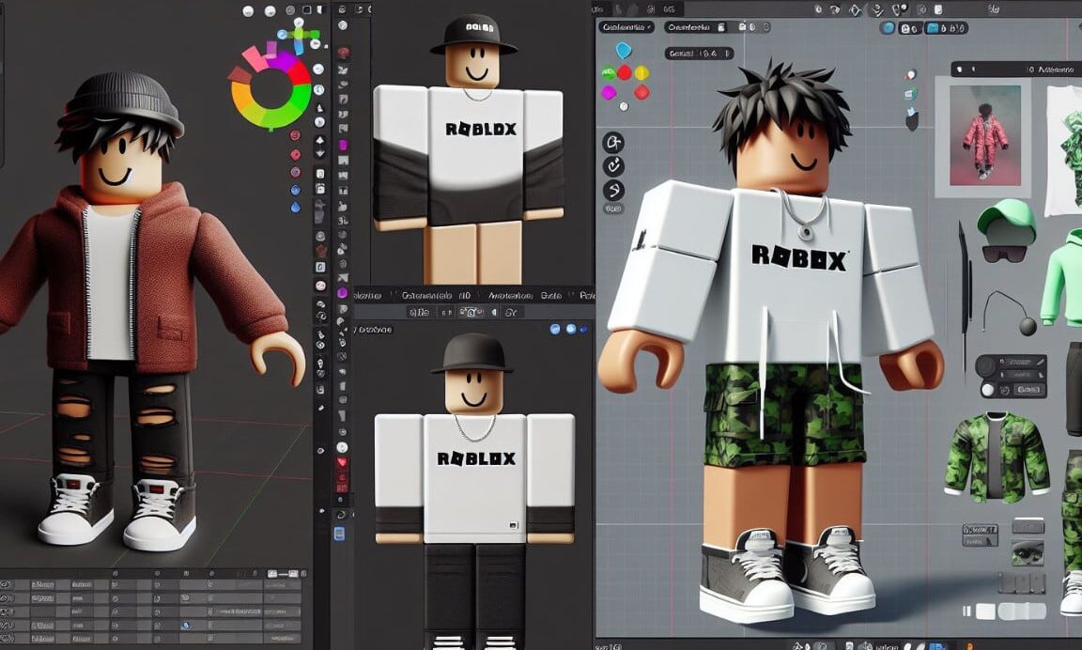Click the half-filled square icon atop left viewport
Image resolution: width=1082 pixels, height=650 pixels.
click(320, 10)
